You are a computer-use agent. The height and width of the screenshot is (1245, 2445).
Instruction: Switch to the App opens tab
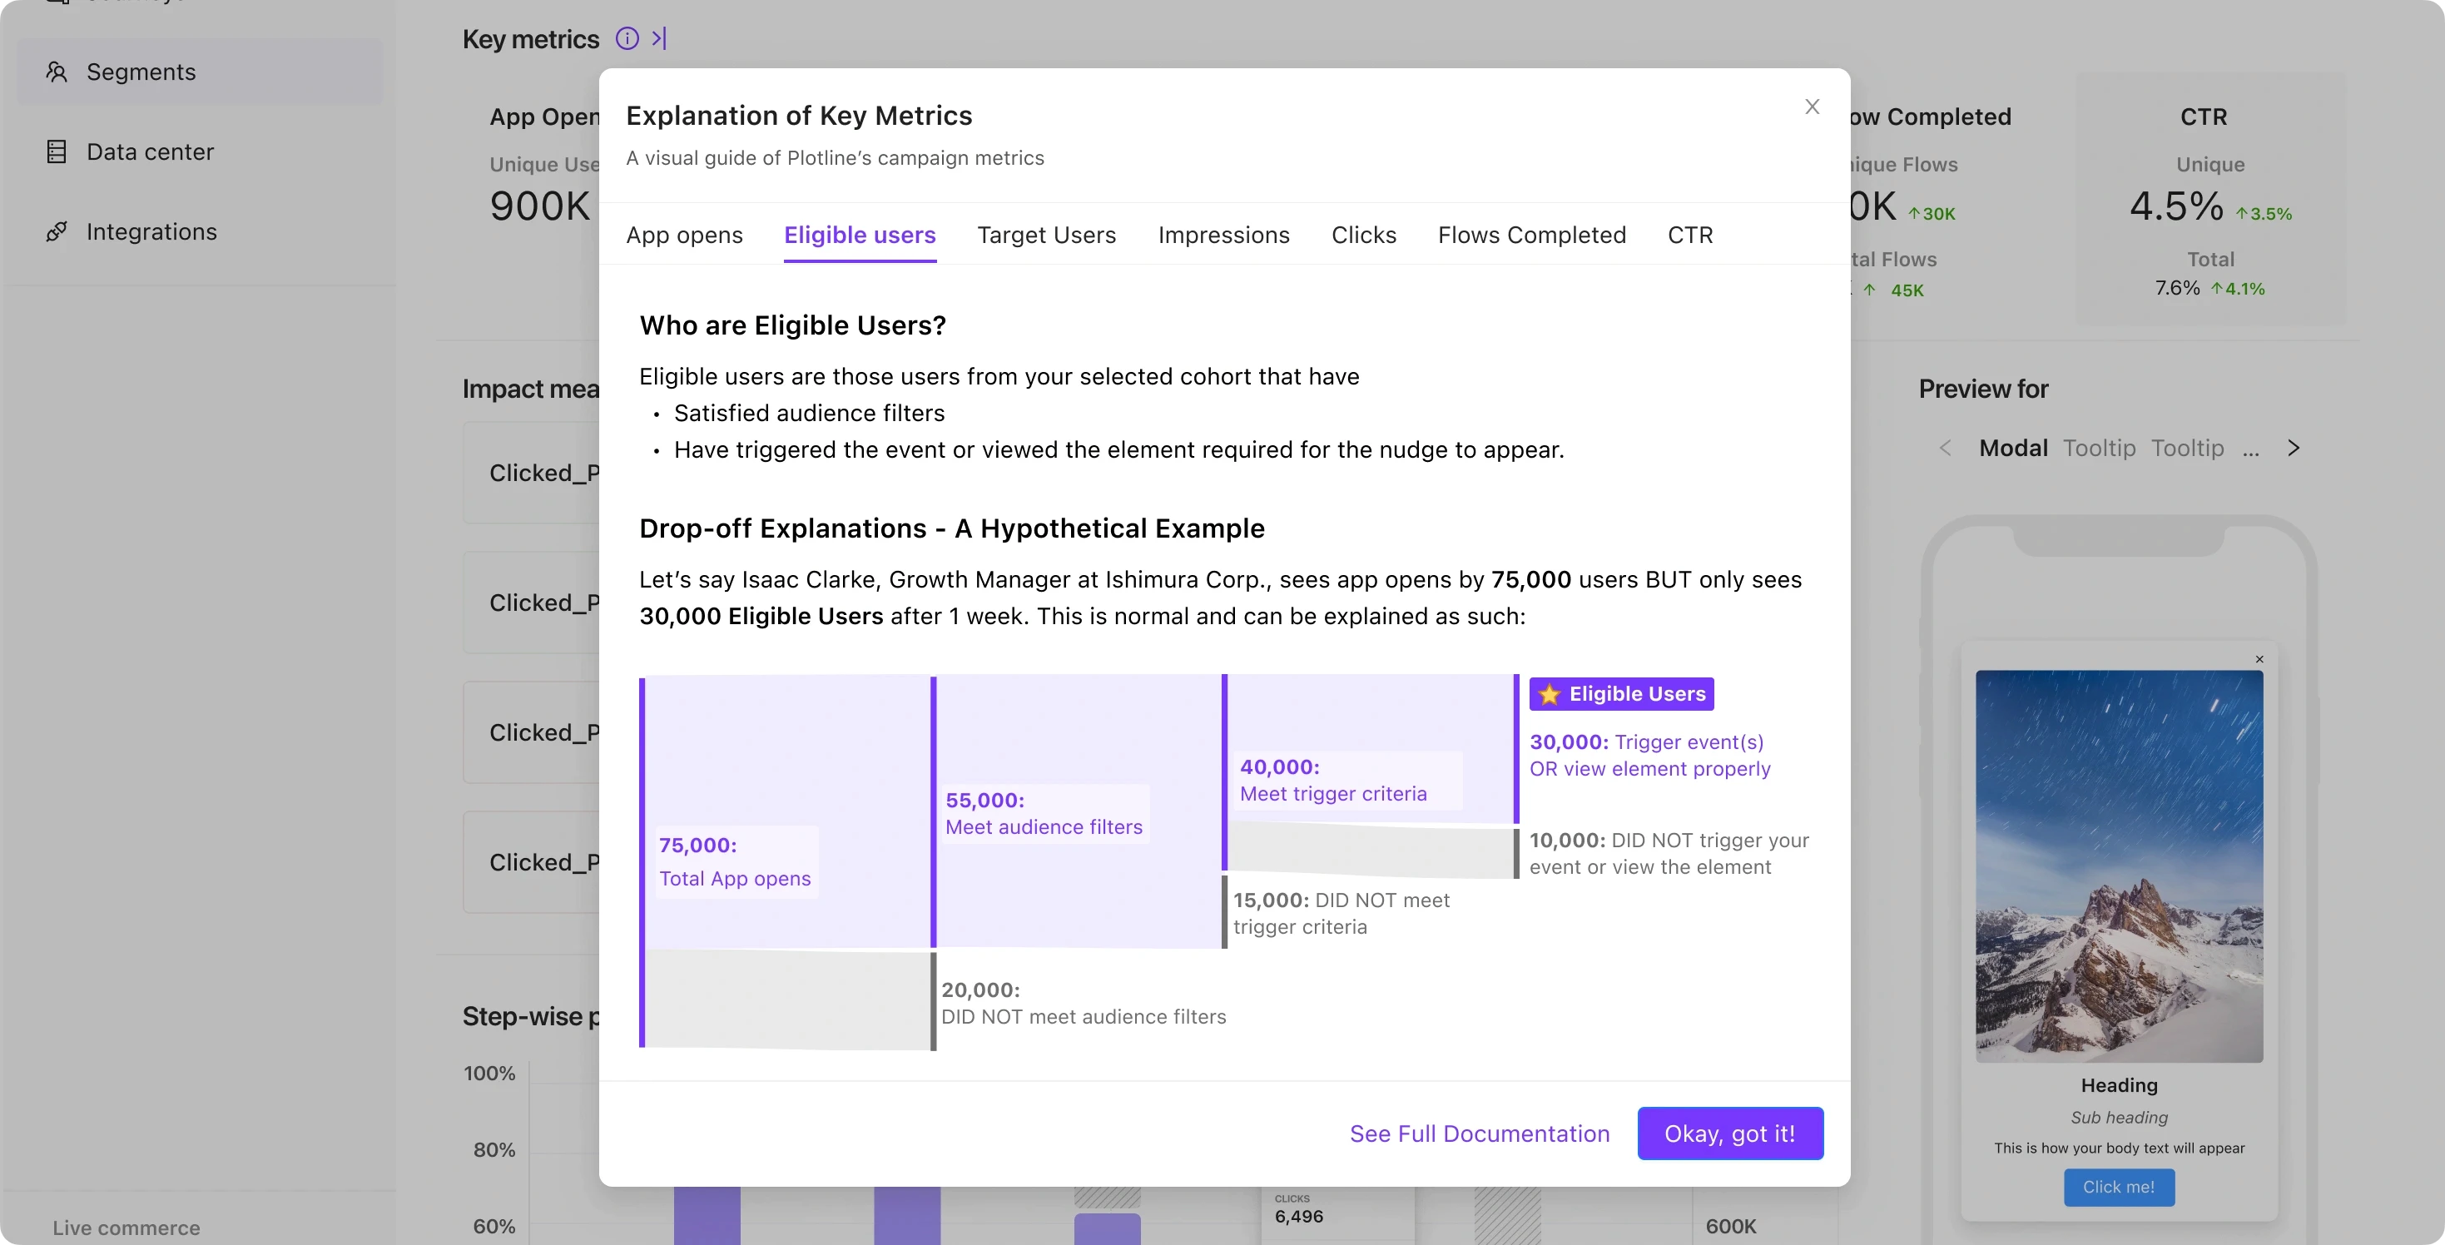[x=684, y=236]
